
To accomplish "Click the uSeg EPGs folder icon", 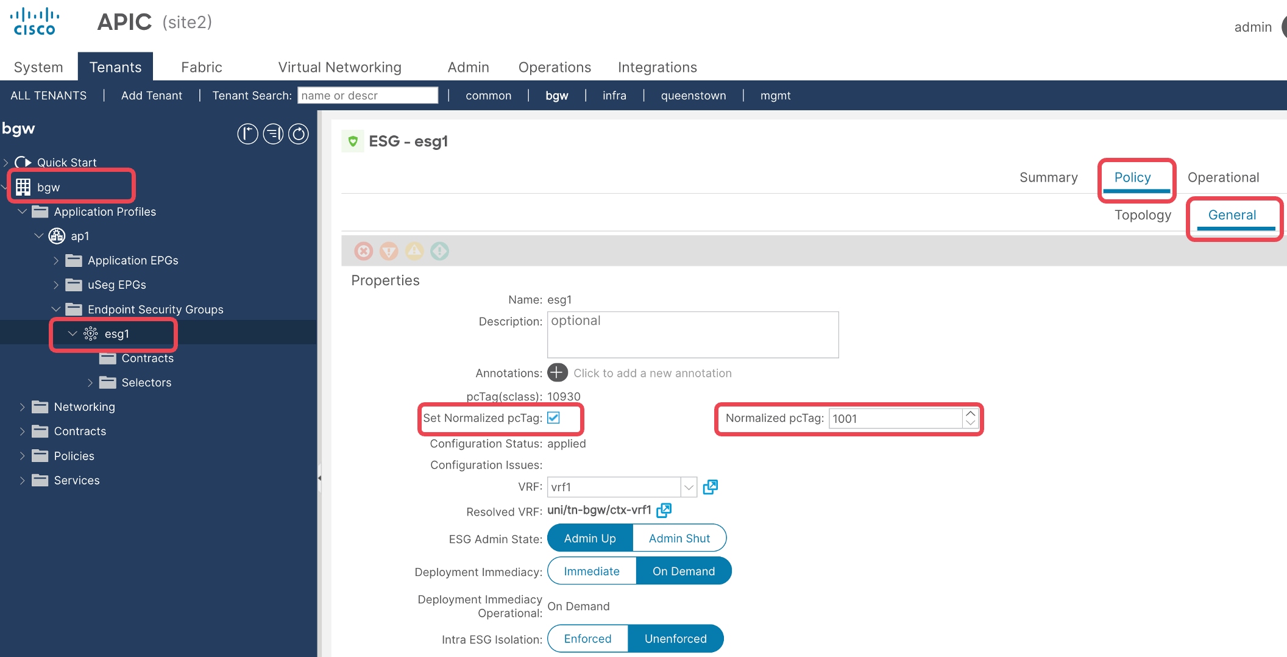I will click(x=74, y=285).
